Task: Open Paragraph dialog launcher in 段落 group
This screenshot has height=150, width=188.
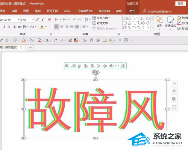Action: coord(119,34)
